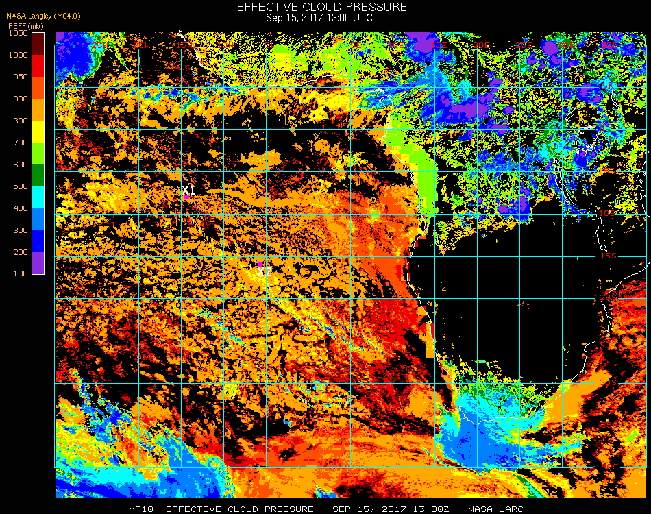Click the '500' colorbar tick label
Image resolution: width=651 pixels, height=514 pixels.
(21, 187)
